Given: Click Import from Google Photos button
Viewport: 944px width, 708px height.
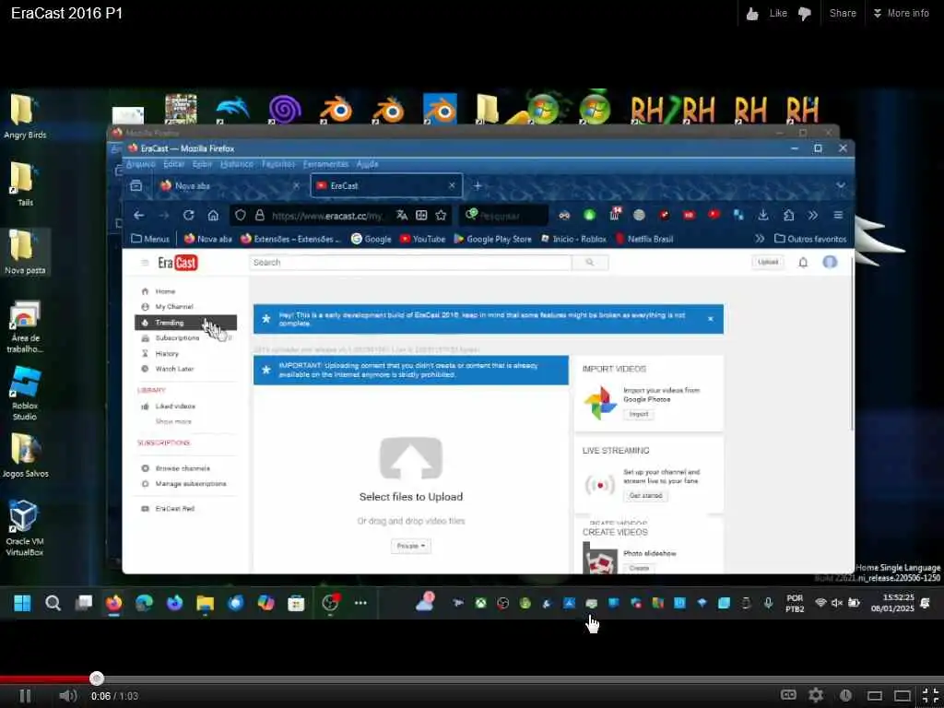Looking at the screenshot, I should 639,414.
